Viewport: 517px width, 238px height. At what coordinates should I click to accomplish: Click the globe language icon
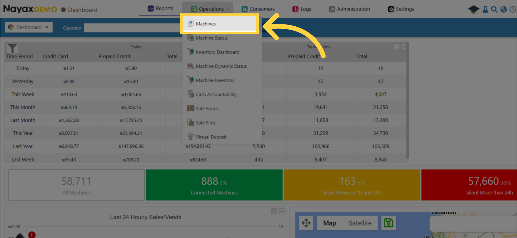pyautogui.click(x=504, y=9)
